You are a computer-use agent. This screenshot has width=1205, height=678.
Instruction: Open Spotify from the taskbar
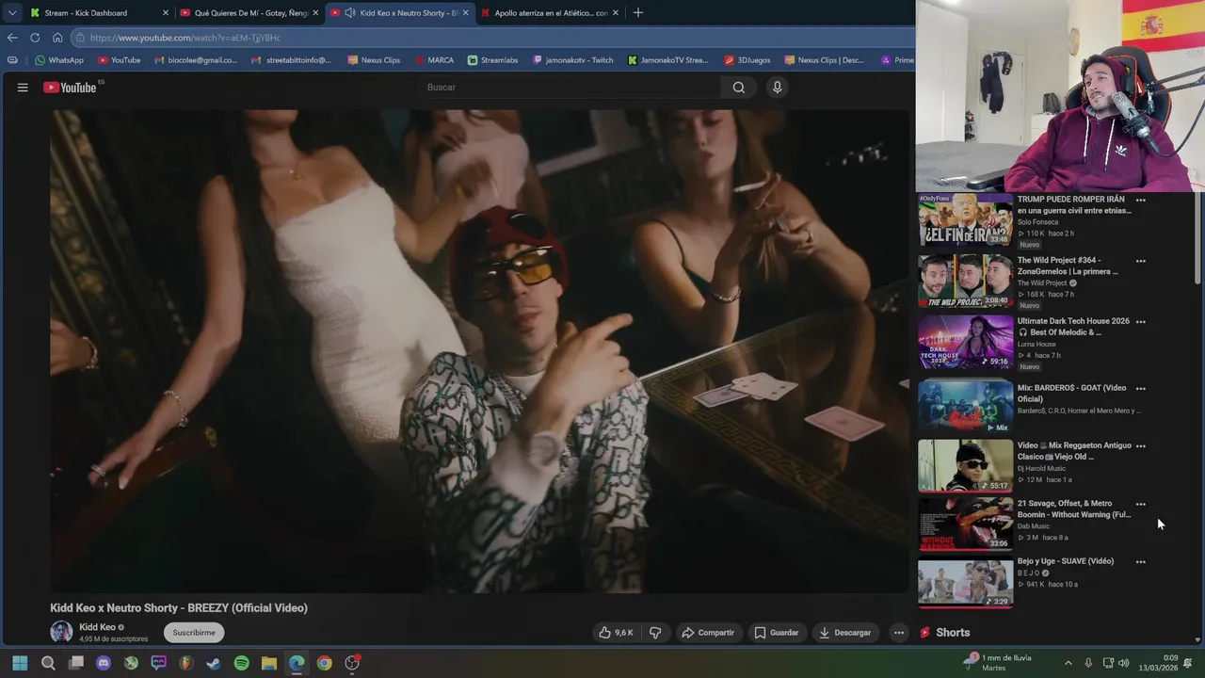pos(241,663)
